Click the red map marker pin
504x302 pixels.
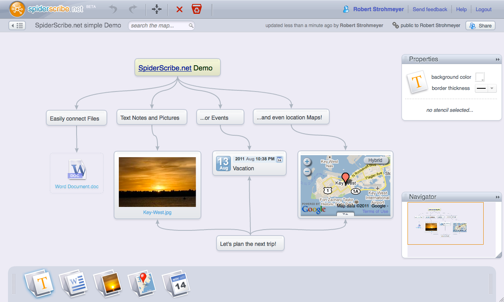(346, 179)
